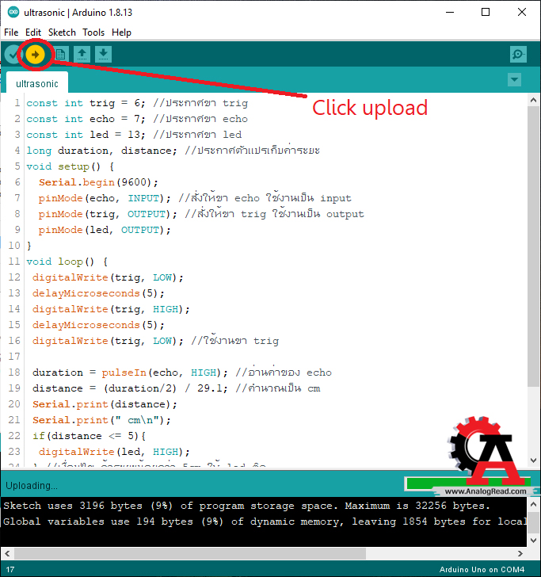Click the Arduino logo in title bar
Screen dimensions: 541x577
tap(13, 12)
